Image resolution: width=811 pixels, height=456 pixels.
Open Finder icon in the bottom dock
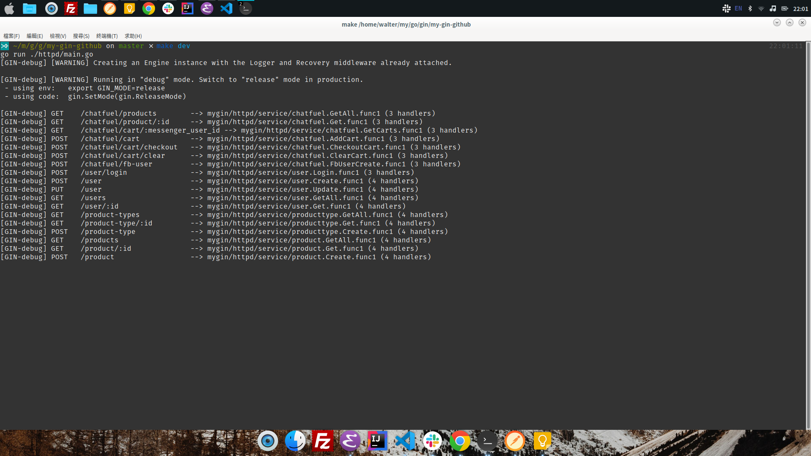coord(295,441)
